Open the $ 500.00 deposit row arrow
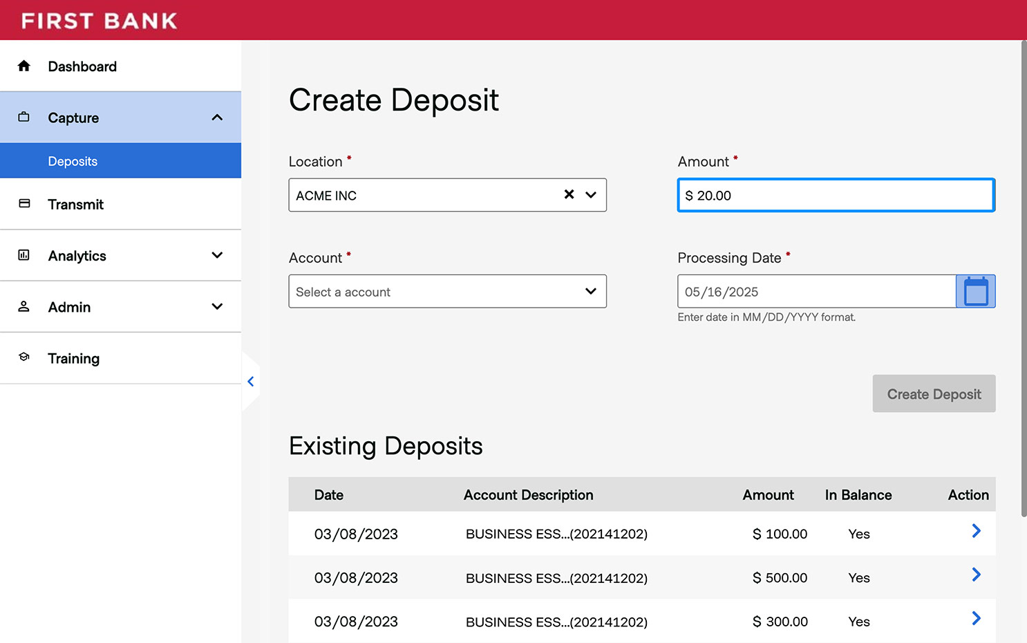Screen dimensions: 1027x643 click(x=976, y=575)
